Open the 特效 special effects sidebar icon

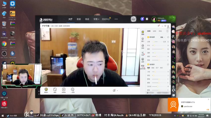coord(143,53)
